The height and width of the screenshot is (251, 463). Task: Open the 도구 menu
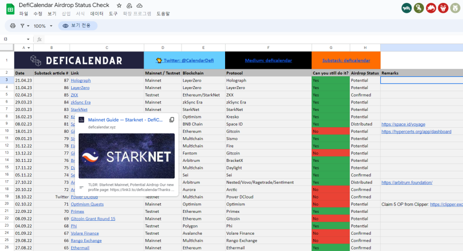point(113,13)
